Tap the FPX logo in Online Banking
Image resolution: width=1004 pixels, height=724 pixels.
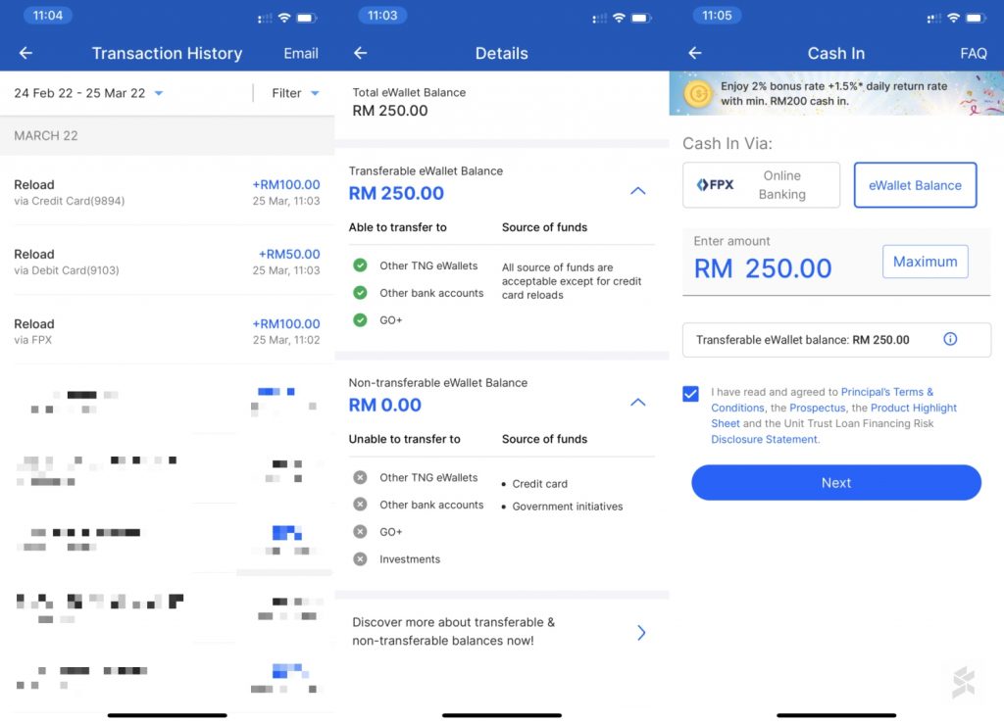tap(715, 185)
